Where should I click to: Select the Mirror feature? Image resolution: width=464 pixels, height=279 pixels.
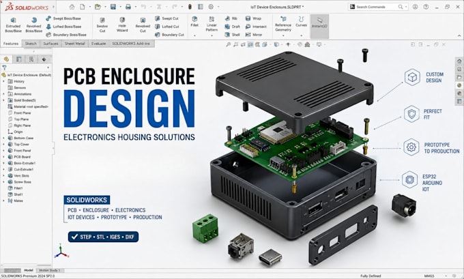(x=254, y=35)
